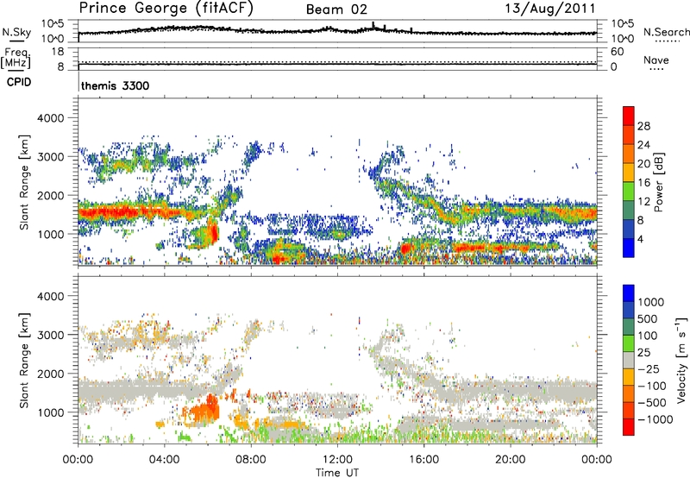690x478 pixels.
Task: Click the red top segment of power colorbar
Action: click(x=629, y=116)
